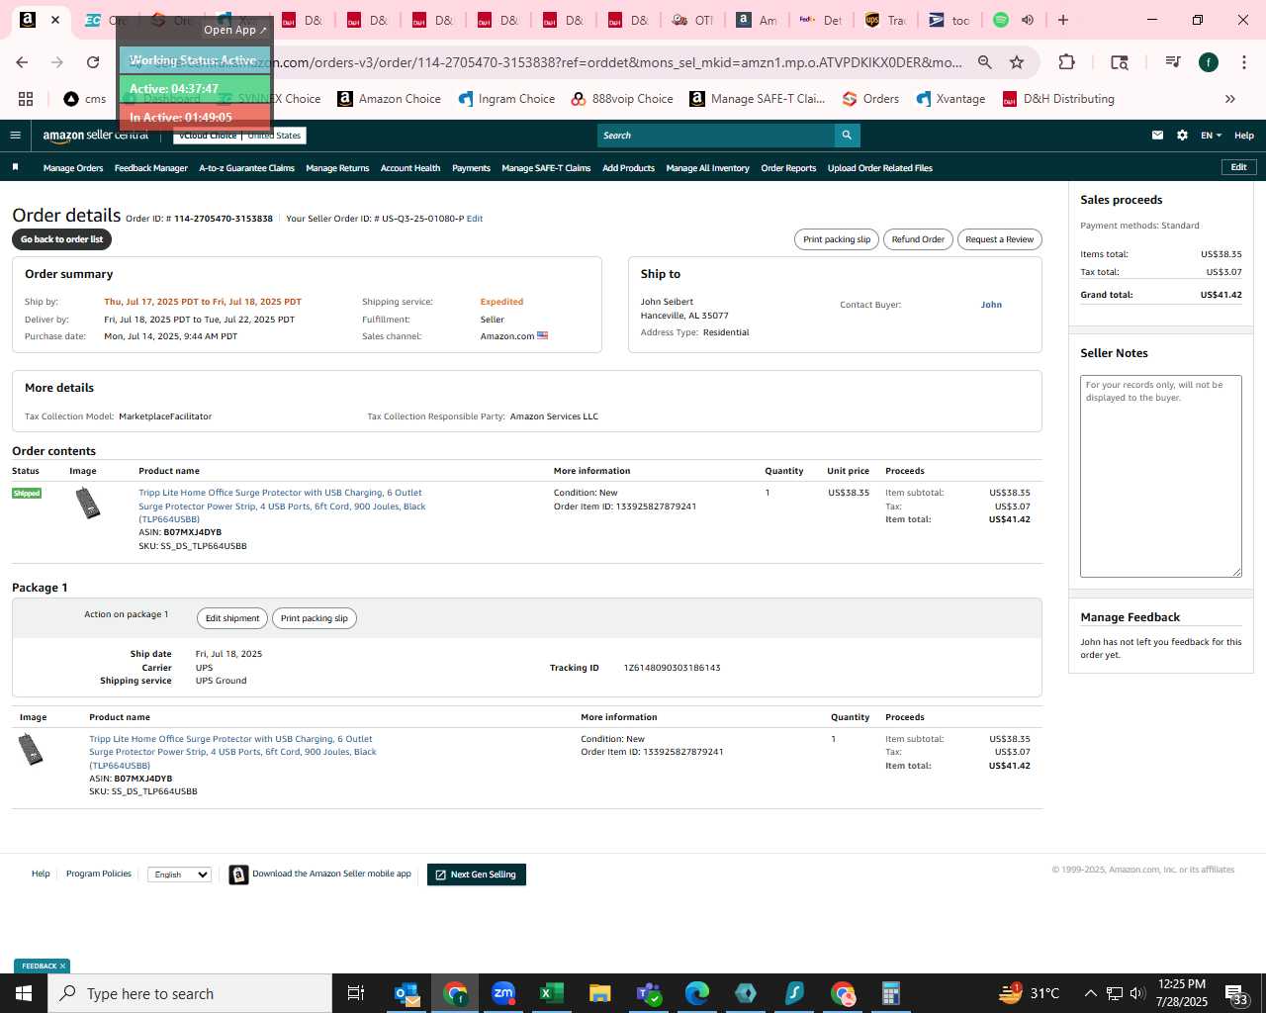1266x1013 pixels.
Task: Open product name link in Order contents
Action: point(283,506)
